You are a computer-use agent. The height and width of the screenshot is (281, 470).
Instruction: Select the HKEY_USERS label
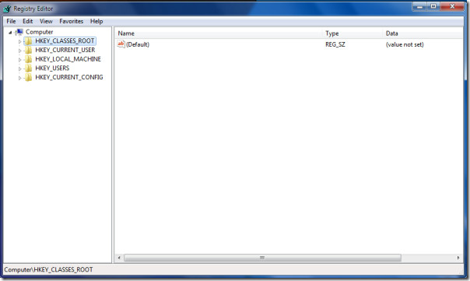click(x=52, y=68)
